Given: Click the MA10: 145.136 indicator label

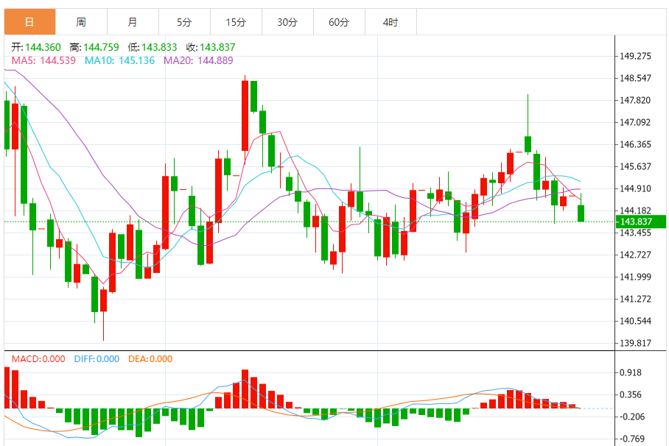Looking at the screenshot, I should 119,60.
